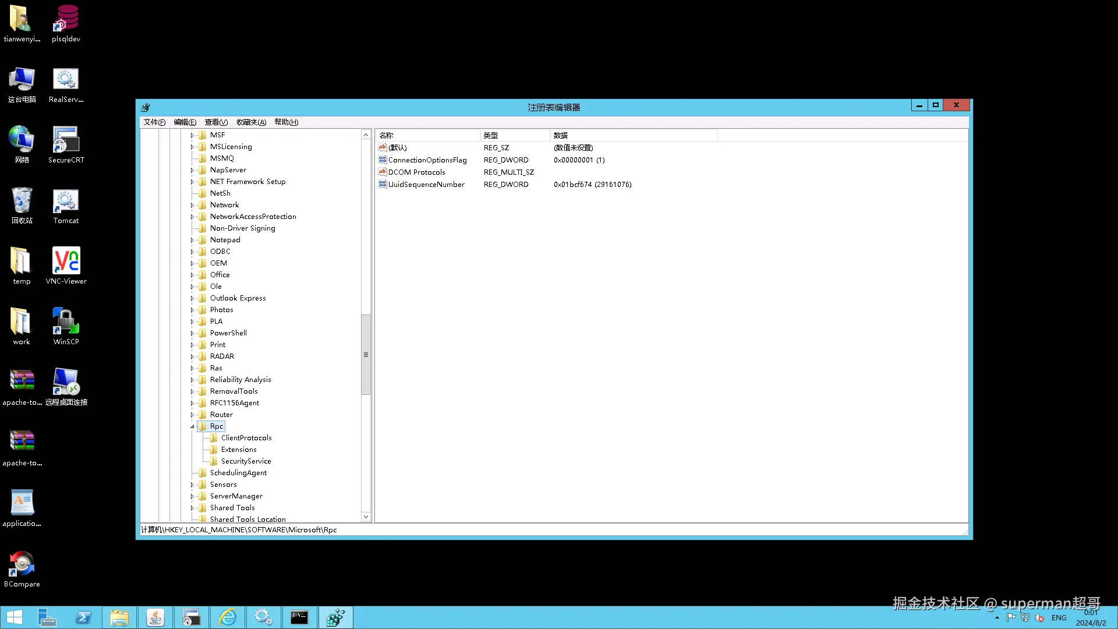
Task: Select the ClientProtocols subkey
Action: [246, 438]
